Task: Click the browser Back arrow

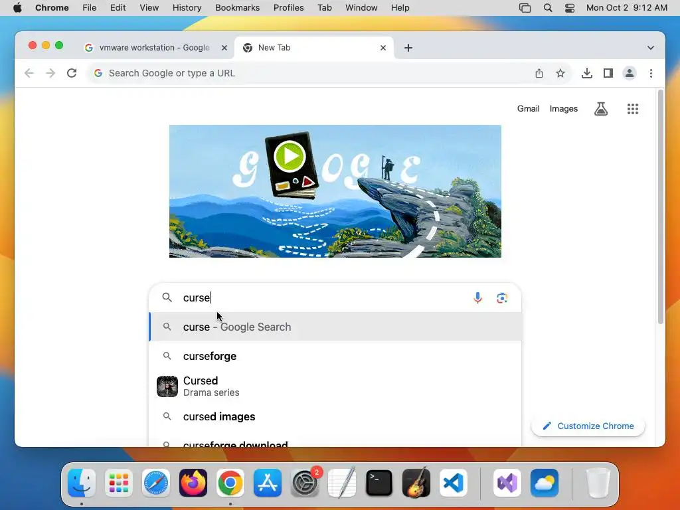Action: 29,73
